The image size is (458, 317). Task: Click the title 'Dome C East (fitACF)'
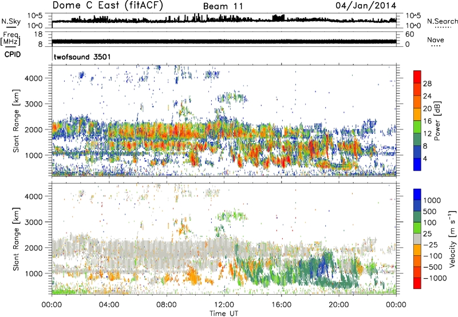tap(108, 6)
